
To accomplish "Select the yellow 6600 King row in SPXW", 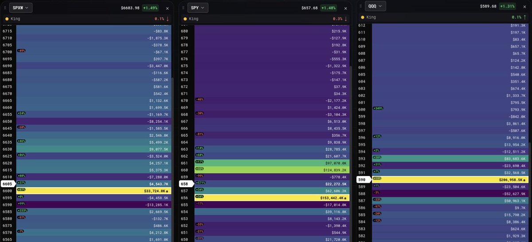I will (94, 191).
